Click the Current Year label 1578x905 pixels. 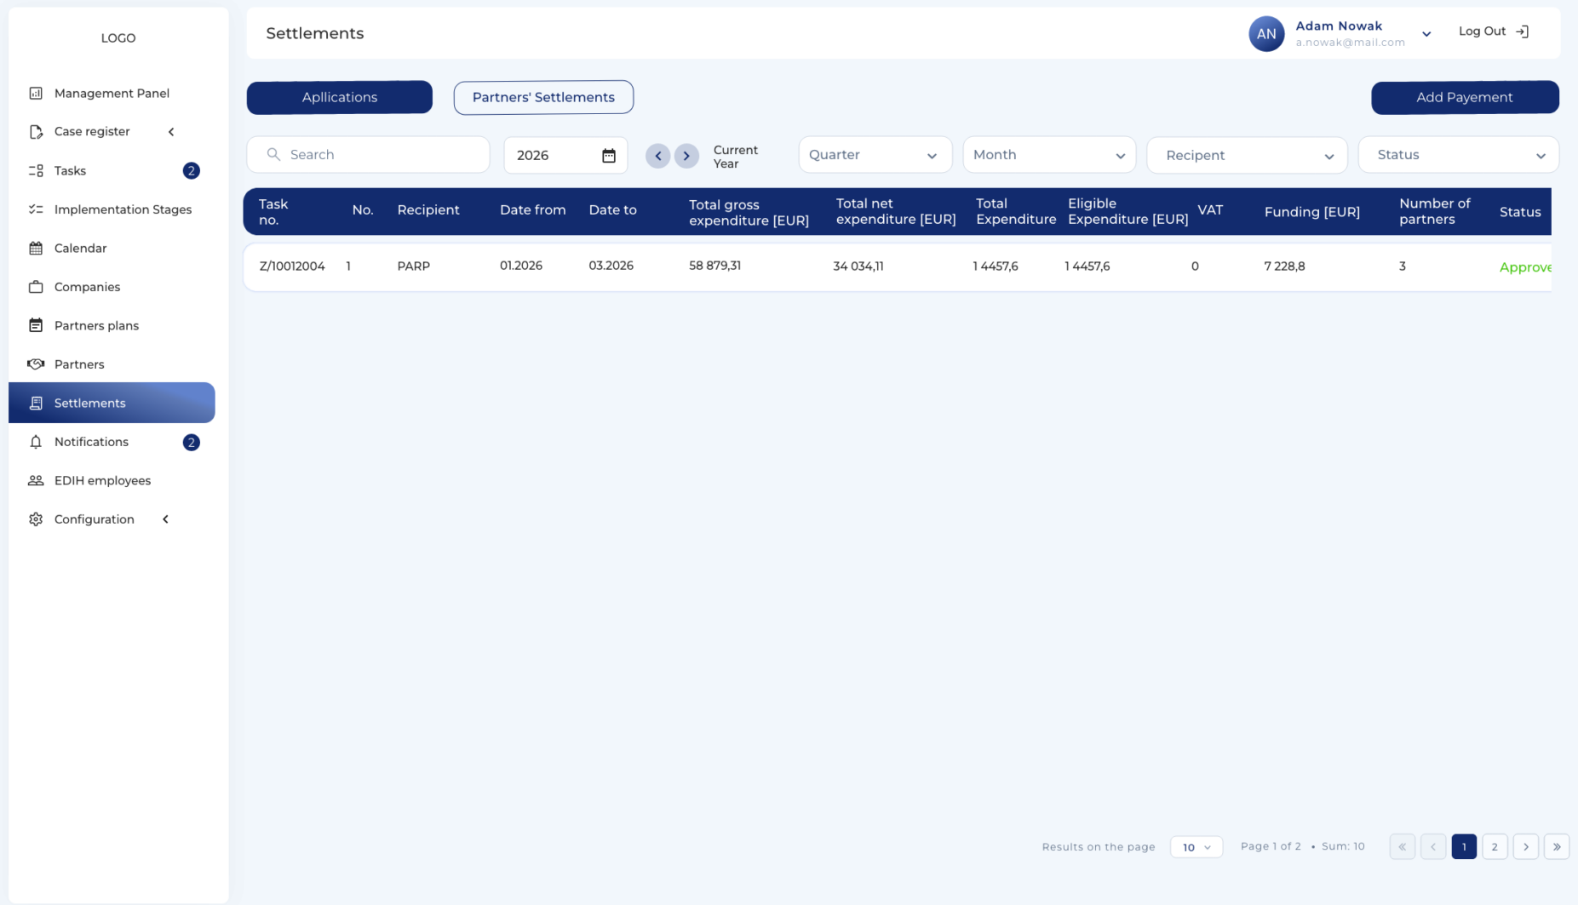tap(735, 157)
